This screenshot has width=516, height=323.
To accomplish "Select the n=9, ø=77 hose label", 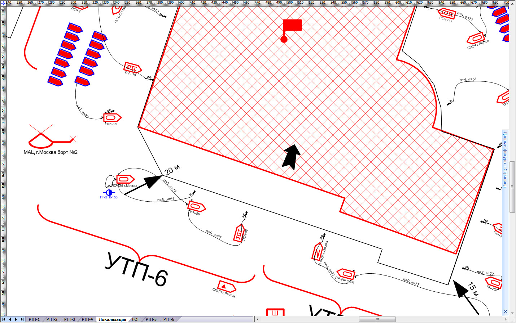I will 411,282.
